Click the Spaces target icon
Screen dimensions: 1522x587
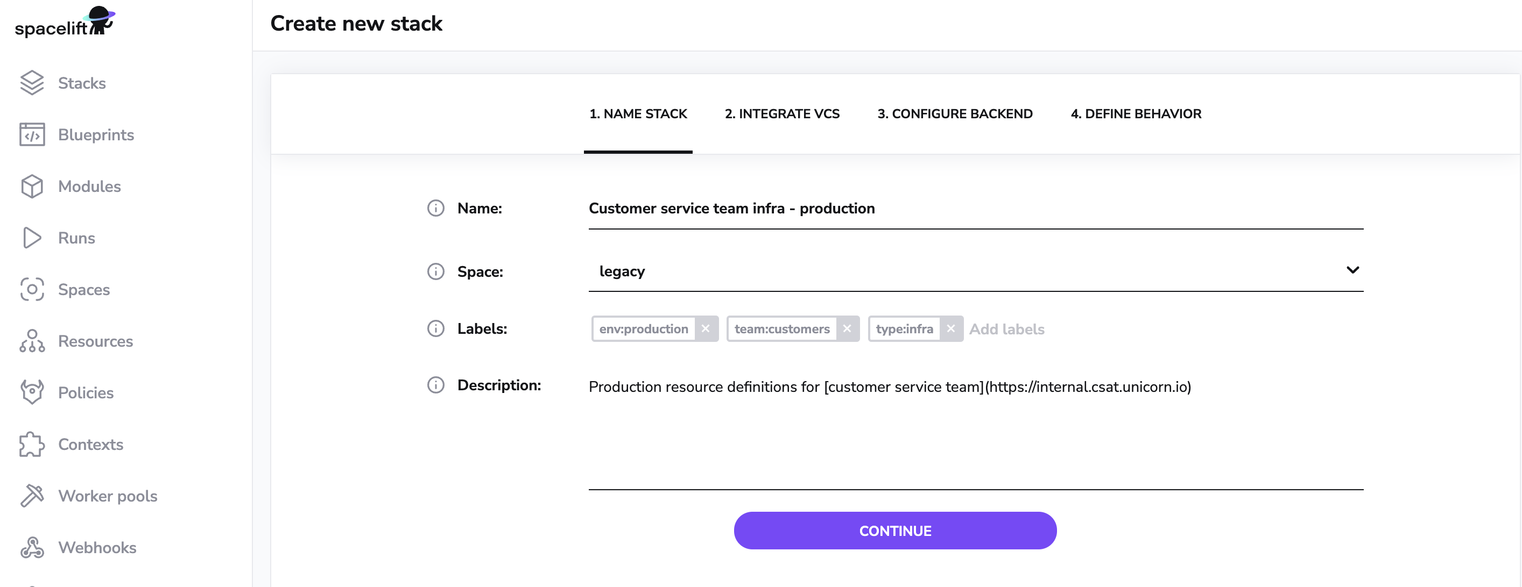pos(32,290)
